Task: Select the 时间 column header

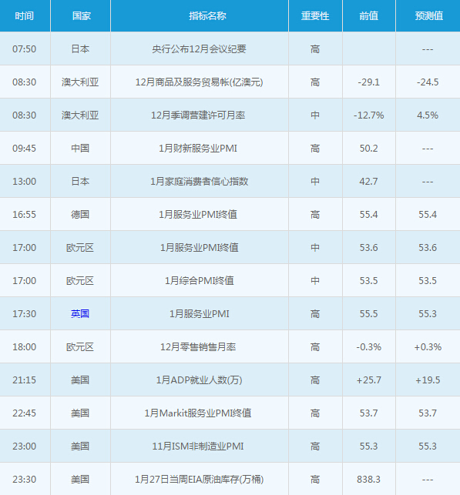Action: click(25, 16)
